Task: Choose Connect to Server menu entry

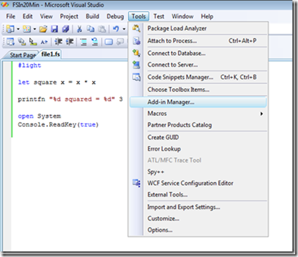Action: (198, 65)
